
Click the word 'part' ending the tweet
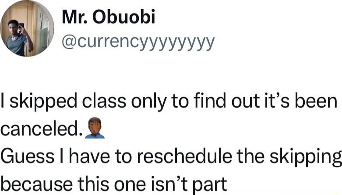[210, 185]
